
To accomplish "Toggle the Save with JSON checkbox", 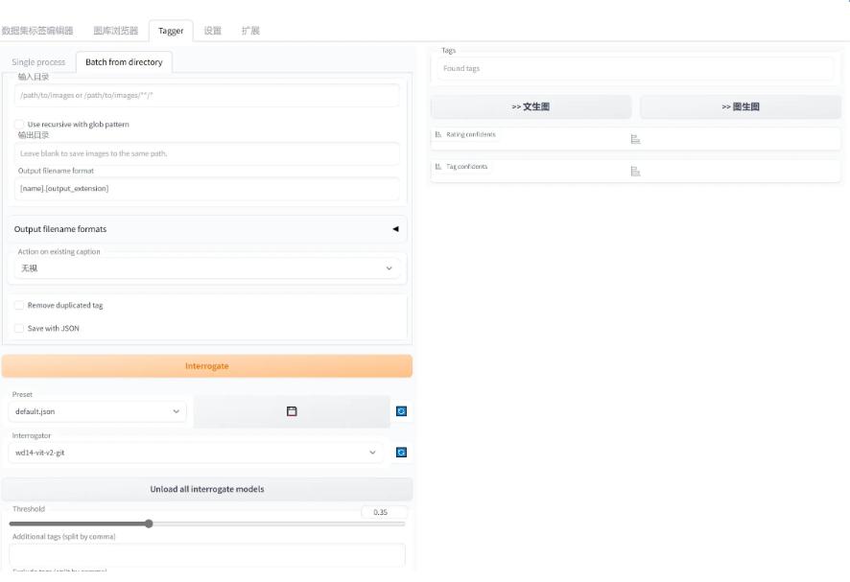I will [19, 328].
